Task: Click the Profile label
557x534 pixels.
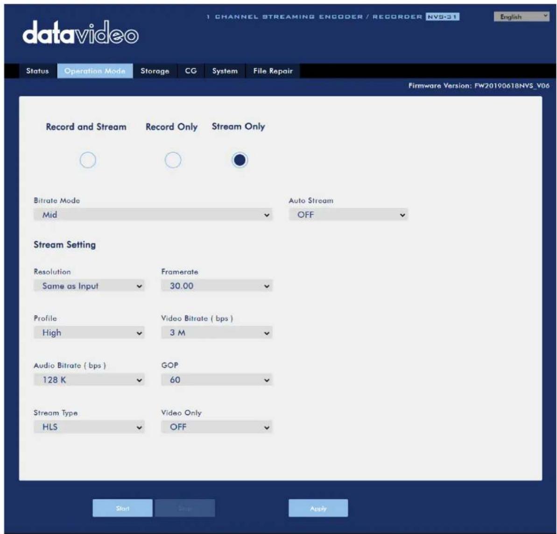Action: point(45,318)
